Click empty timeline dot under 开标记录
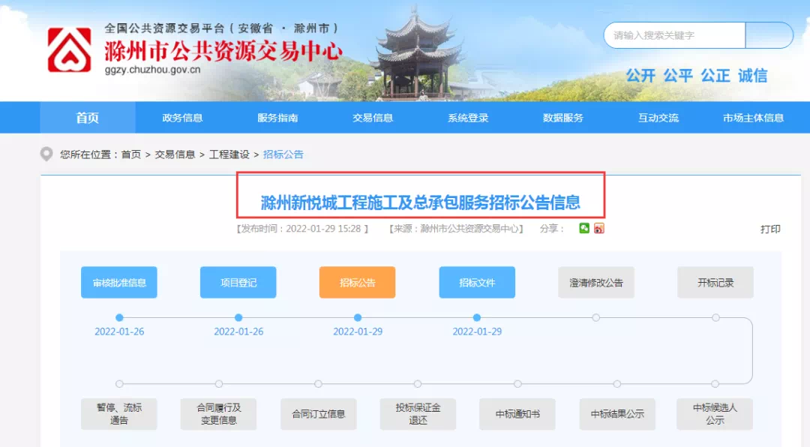810x447 pixels. [715, 317]
